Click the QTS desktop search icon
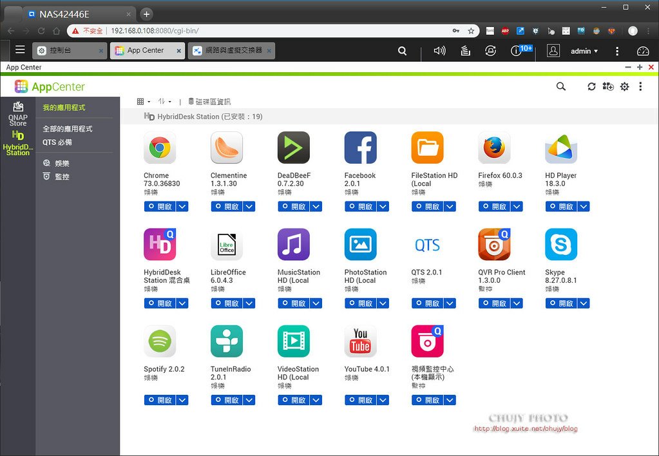Image resolution: width=659 pixels, height=456 pixels. (402, 51)
